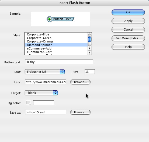Open the Font dropdown showing Trebuchet MS
This screenshot has height=142, width=149.
(x=45, y=72)
